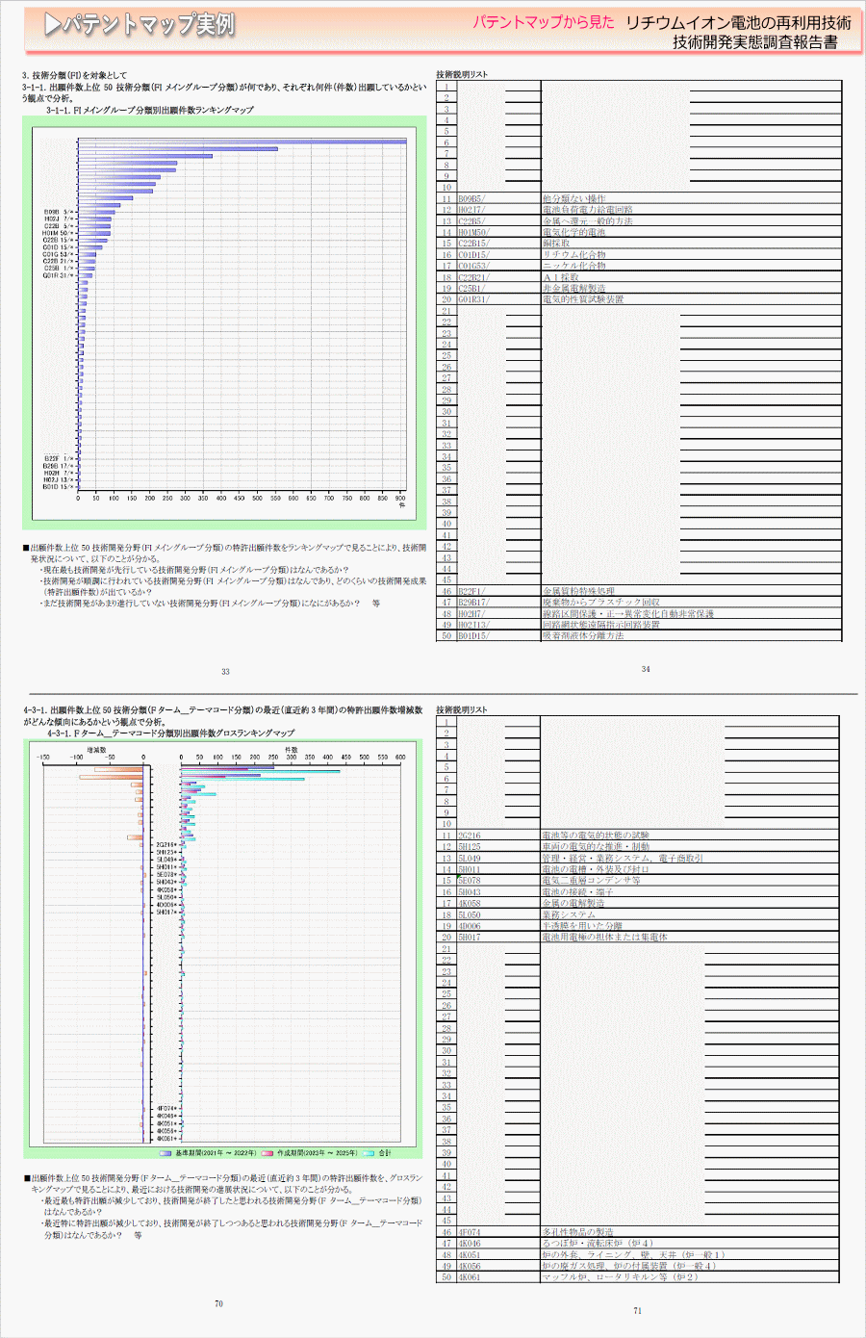Select the 非金属電解製造 description cell
Viewport: 866px width, 1338px height.
(574, 288)
